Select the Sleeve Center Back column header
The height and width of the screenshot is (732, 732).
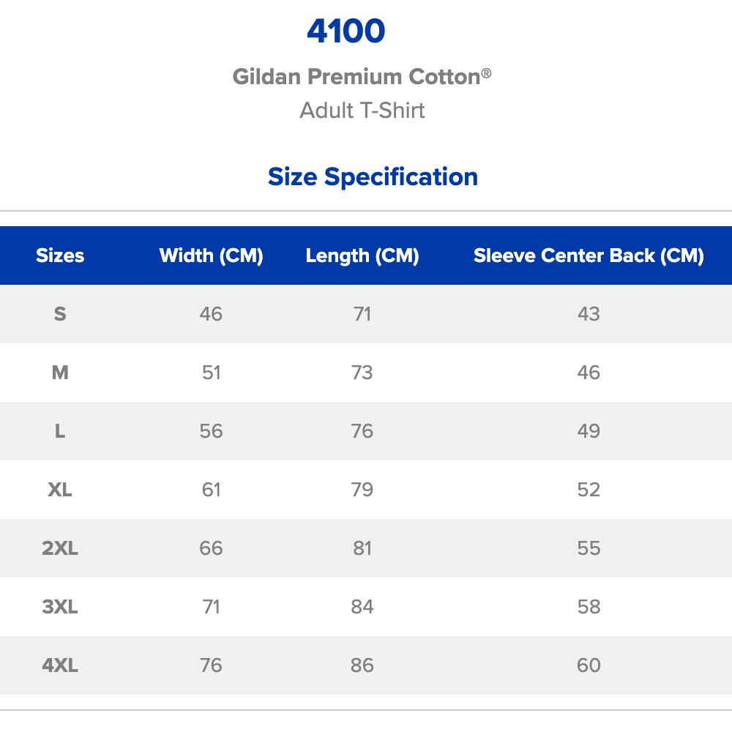click(x=589, y=255)
